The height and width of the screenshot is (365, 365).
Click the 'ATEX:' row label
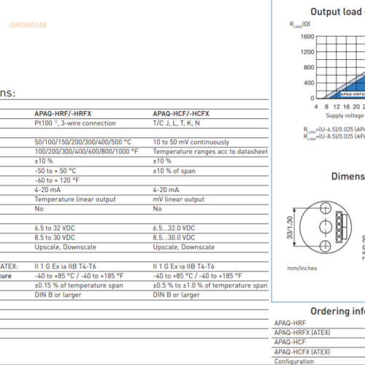point(9,266)
